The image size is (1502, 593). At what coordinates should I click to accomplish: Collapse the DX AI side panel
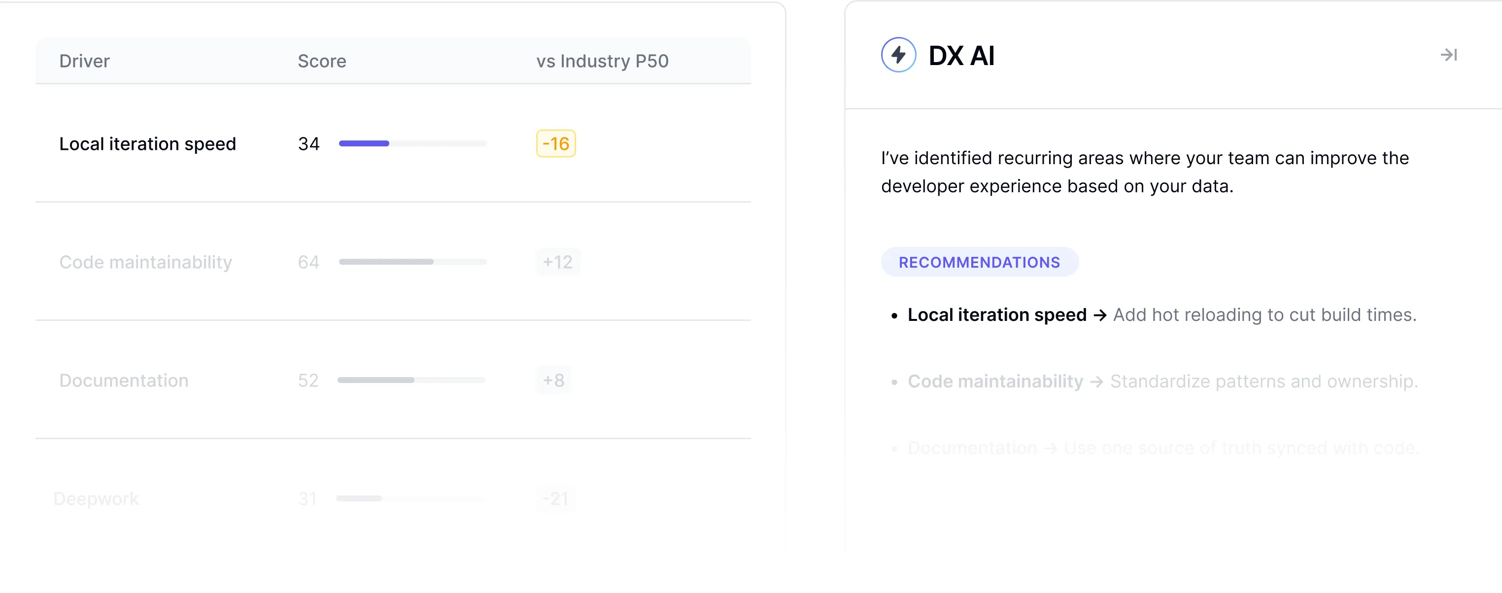click(1448, 55)
